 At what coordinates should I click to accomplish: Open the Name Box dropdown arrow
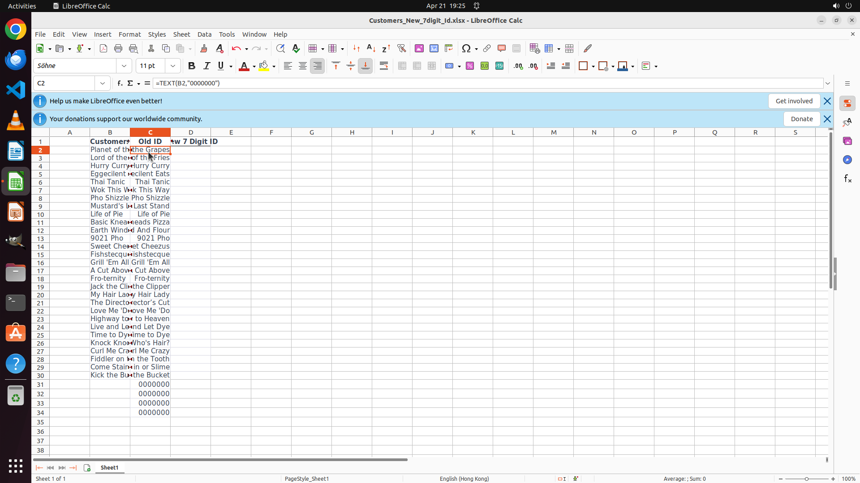point(103,83)
